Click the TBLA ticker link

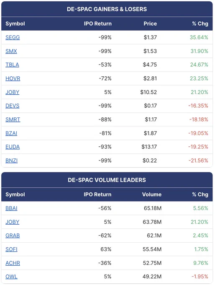[12, 65]
